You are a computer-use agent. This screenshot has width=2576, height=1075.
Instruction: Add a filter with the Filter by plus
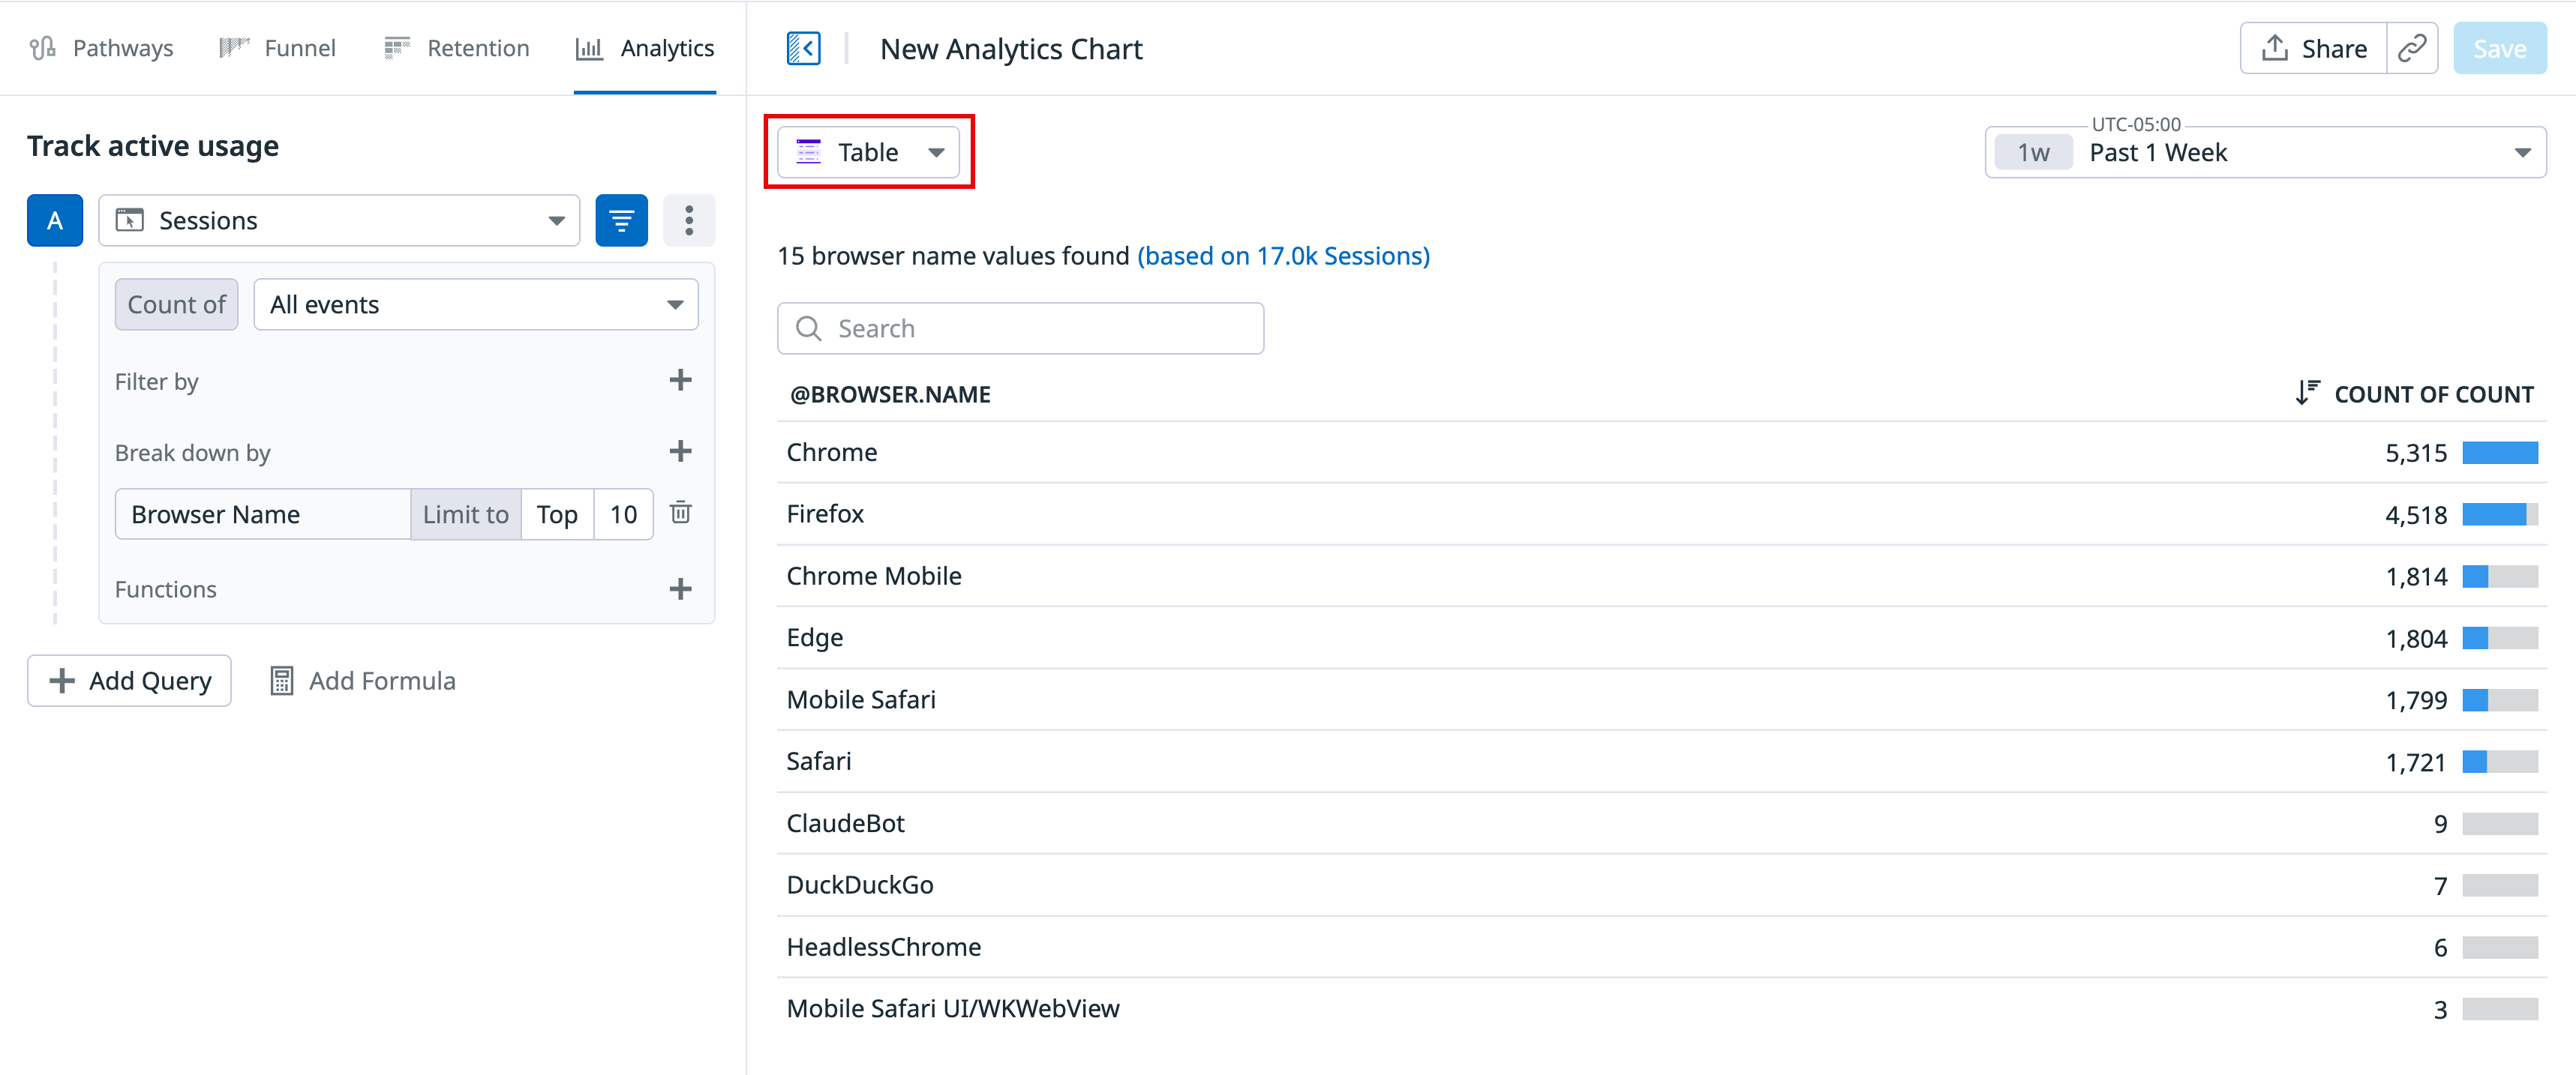pyautogui.click(x=680, y=381)
